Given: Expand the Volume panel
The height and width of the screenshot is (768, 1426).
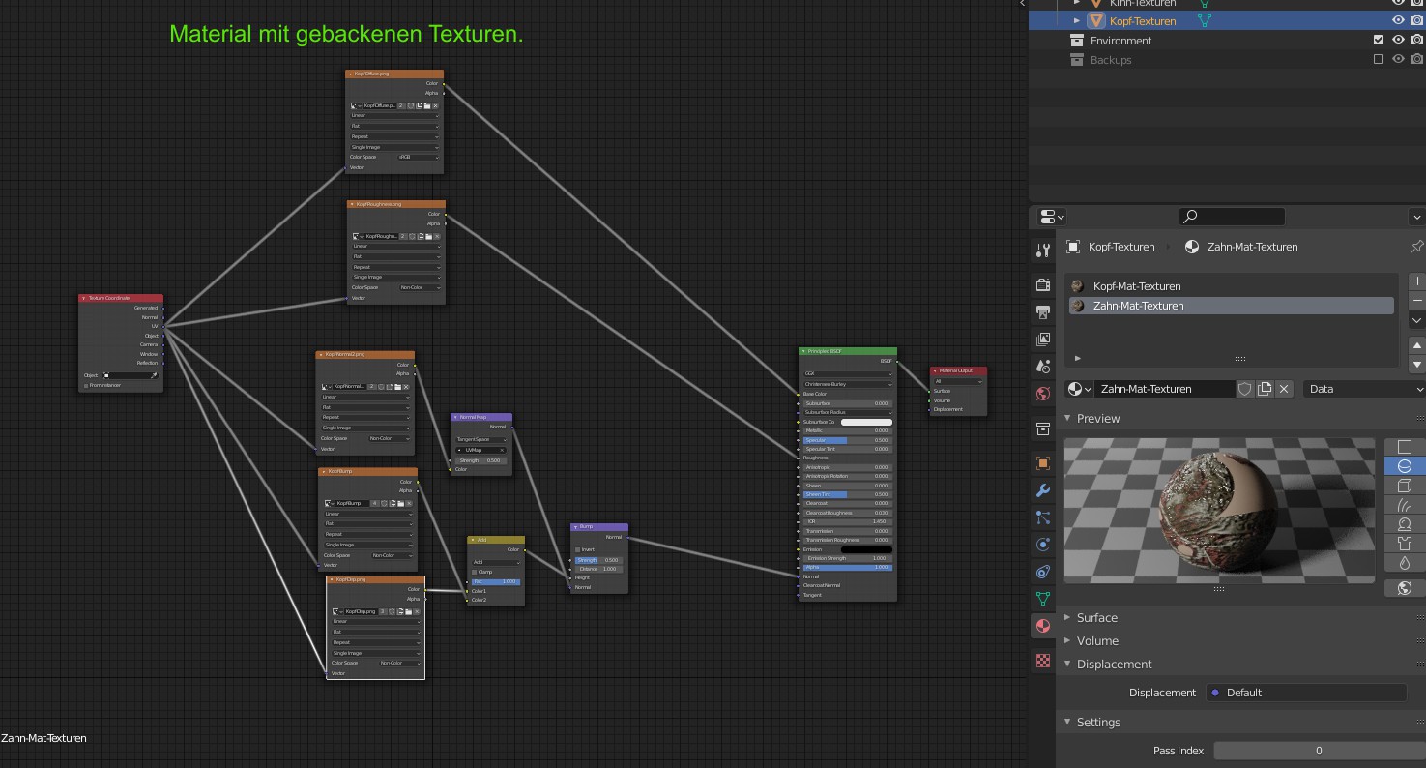Looking at the screenshot, I should click(1097, 640).
